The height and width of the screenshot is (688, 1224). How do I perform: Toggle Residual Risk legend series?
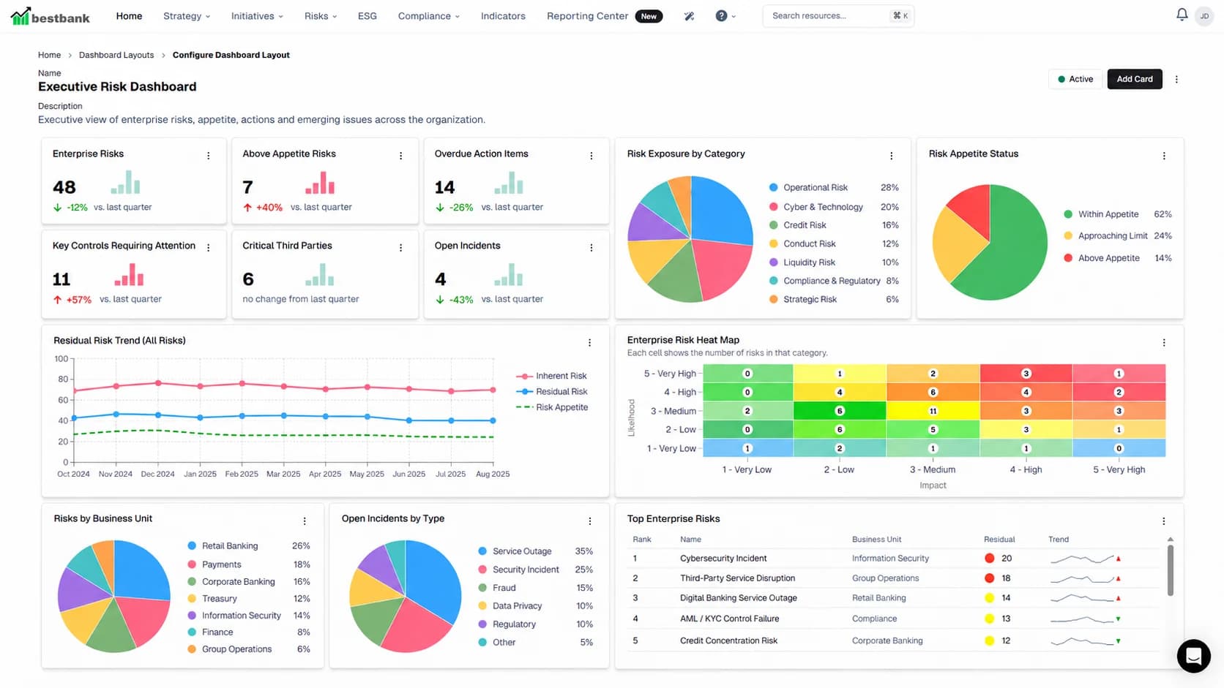(x=551, y=392)
